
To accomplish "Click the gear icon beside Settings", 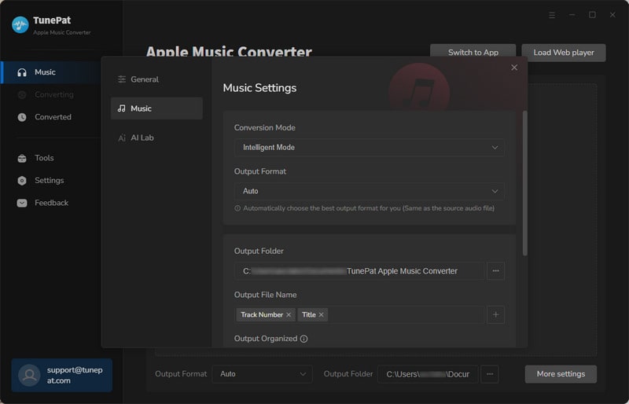I will [x=22, y=181].
